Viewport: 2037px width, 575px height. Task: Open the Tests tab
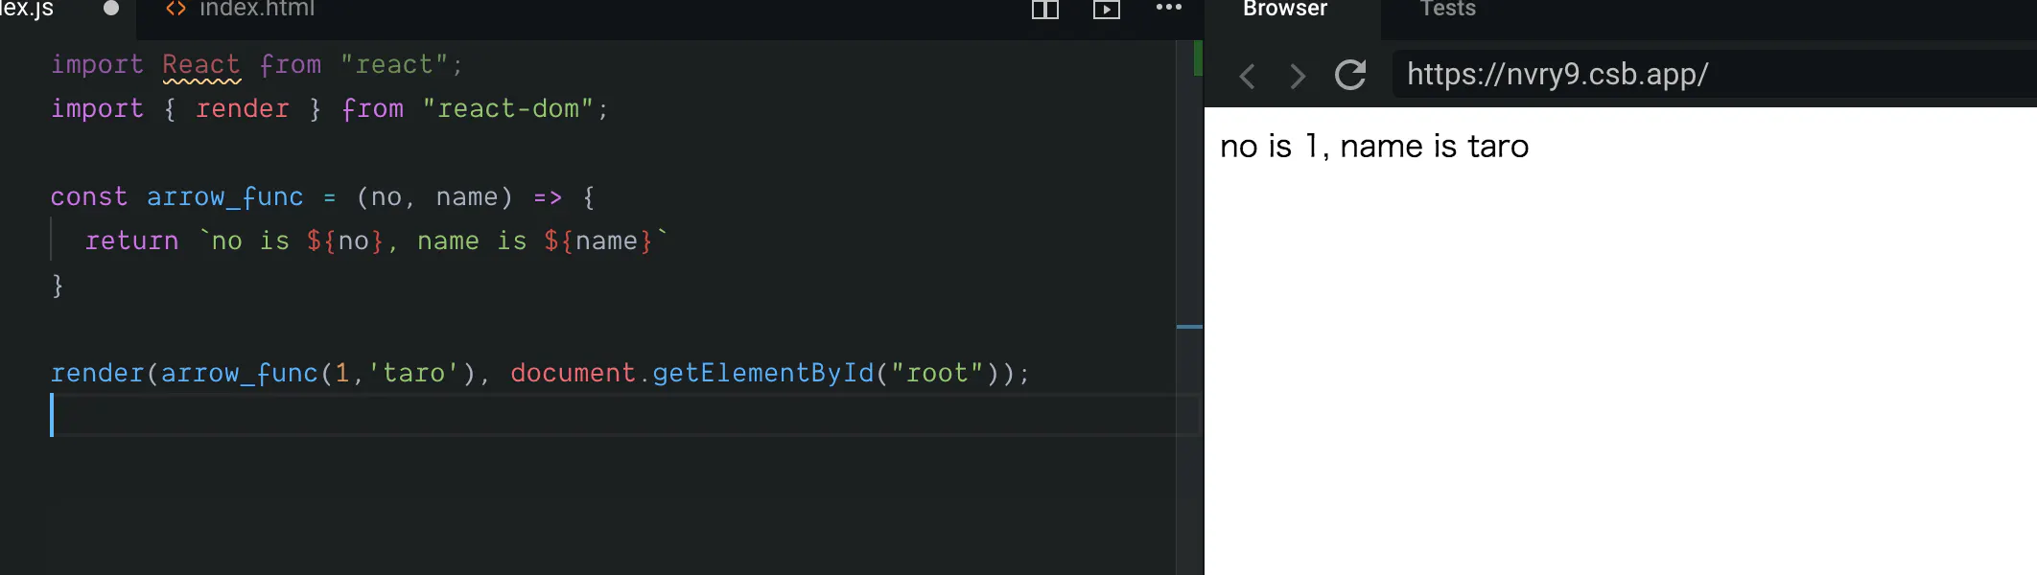pos(1447,10)
